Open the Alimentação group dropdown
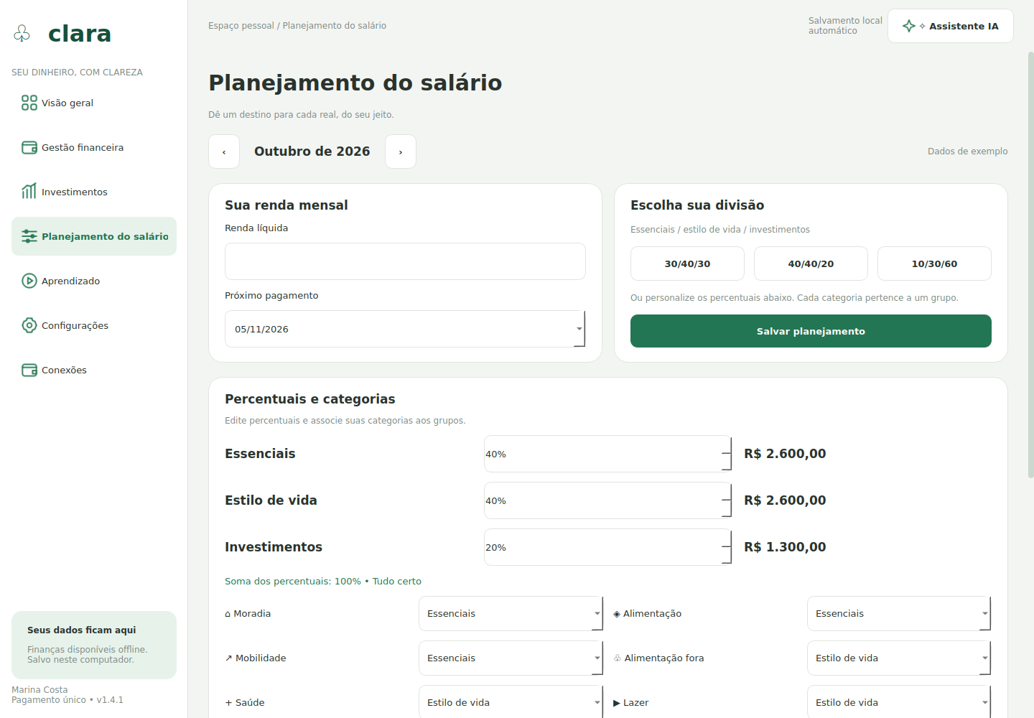This screenshot has height=718, width=1034. [x=899, y=614]
